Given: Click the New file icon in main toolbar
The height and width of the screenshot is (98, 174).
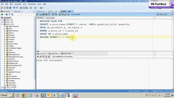Looking at the screenshot, I should (x=2, y=8).
